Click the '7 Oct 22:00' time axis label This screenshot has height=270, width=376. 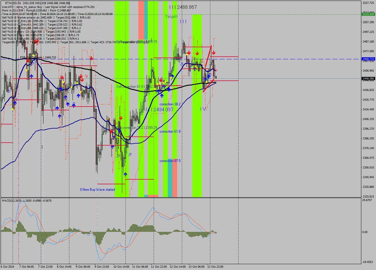(46, 267)
